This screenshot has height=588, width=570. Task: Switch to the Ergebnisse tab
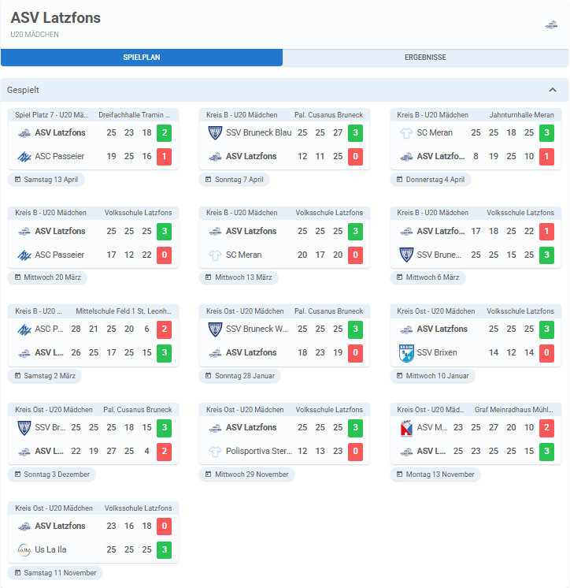tap(425, 58)
